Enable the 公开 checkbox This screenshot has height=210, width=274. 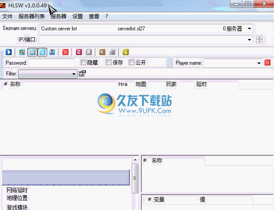pyautogui.click(x=131, y=62)
